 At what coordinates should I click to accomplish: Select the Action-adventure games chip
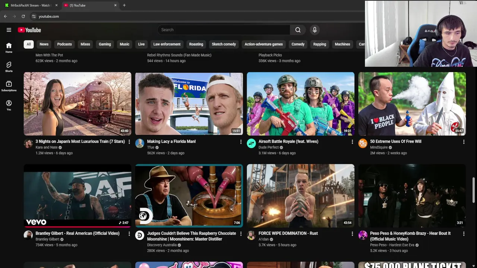[x=263, y=44]
